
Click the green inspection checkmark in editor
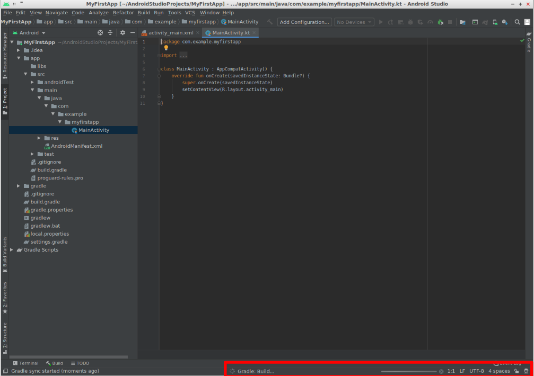click(522, 40)
